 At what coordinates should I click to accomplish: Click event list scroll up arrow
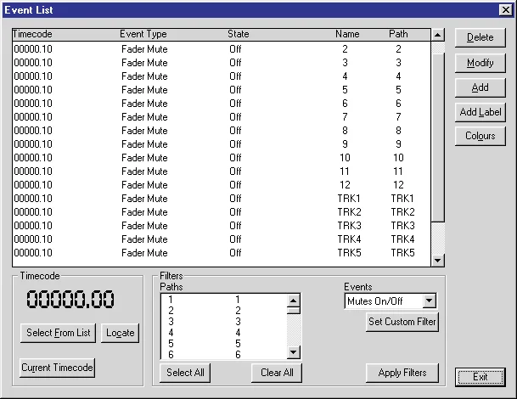tap(438, 35)
